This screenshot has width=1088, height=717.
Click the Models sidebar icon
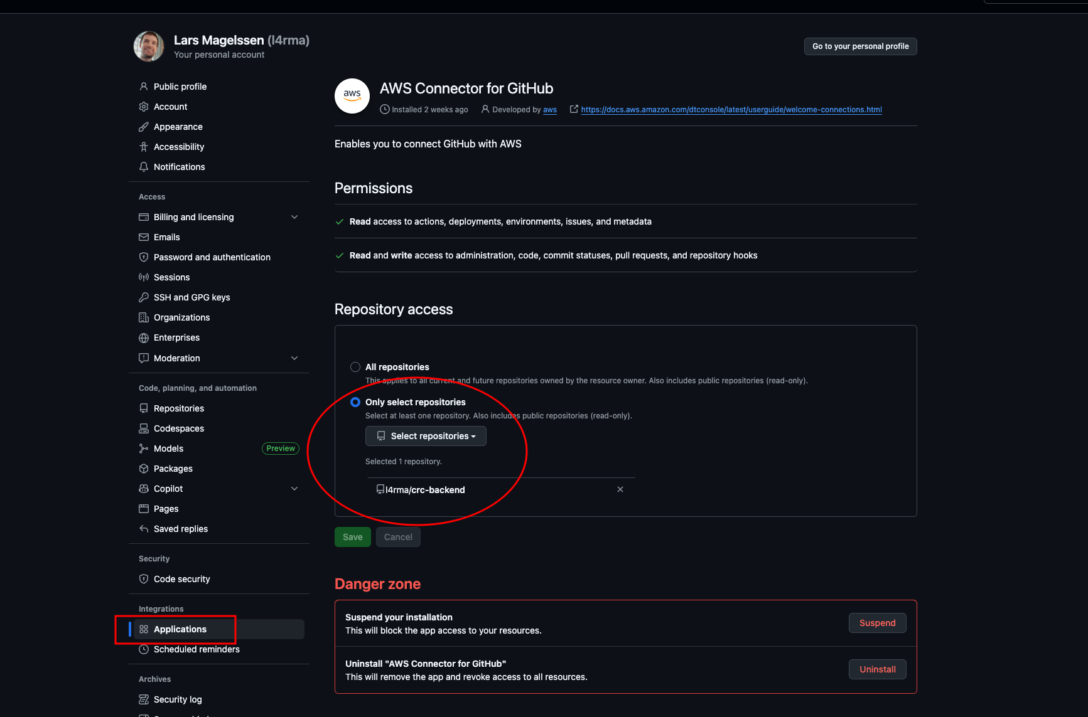(x=144, y=449)
